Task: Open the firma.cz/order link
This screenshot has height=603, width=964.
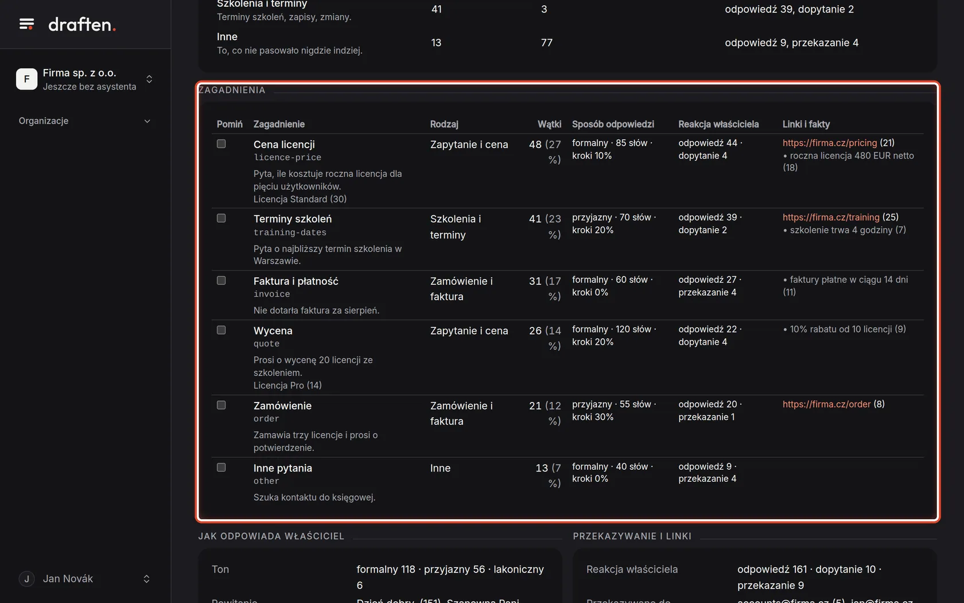Action: point(826,404)
